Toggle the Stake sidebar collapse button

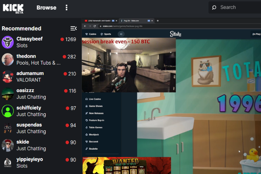click(121, 34)
